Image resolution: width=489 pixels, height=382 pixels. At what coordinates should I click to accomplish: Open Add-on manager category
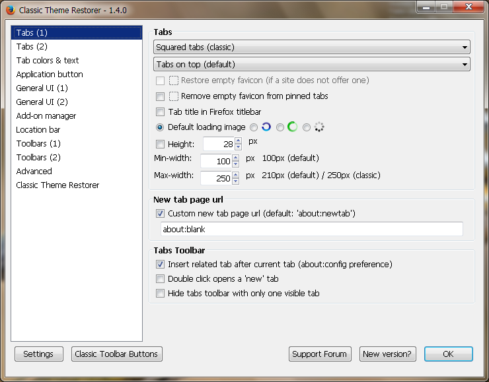[77, 116]
